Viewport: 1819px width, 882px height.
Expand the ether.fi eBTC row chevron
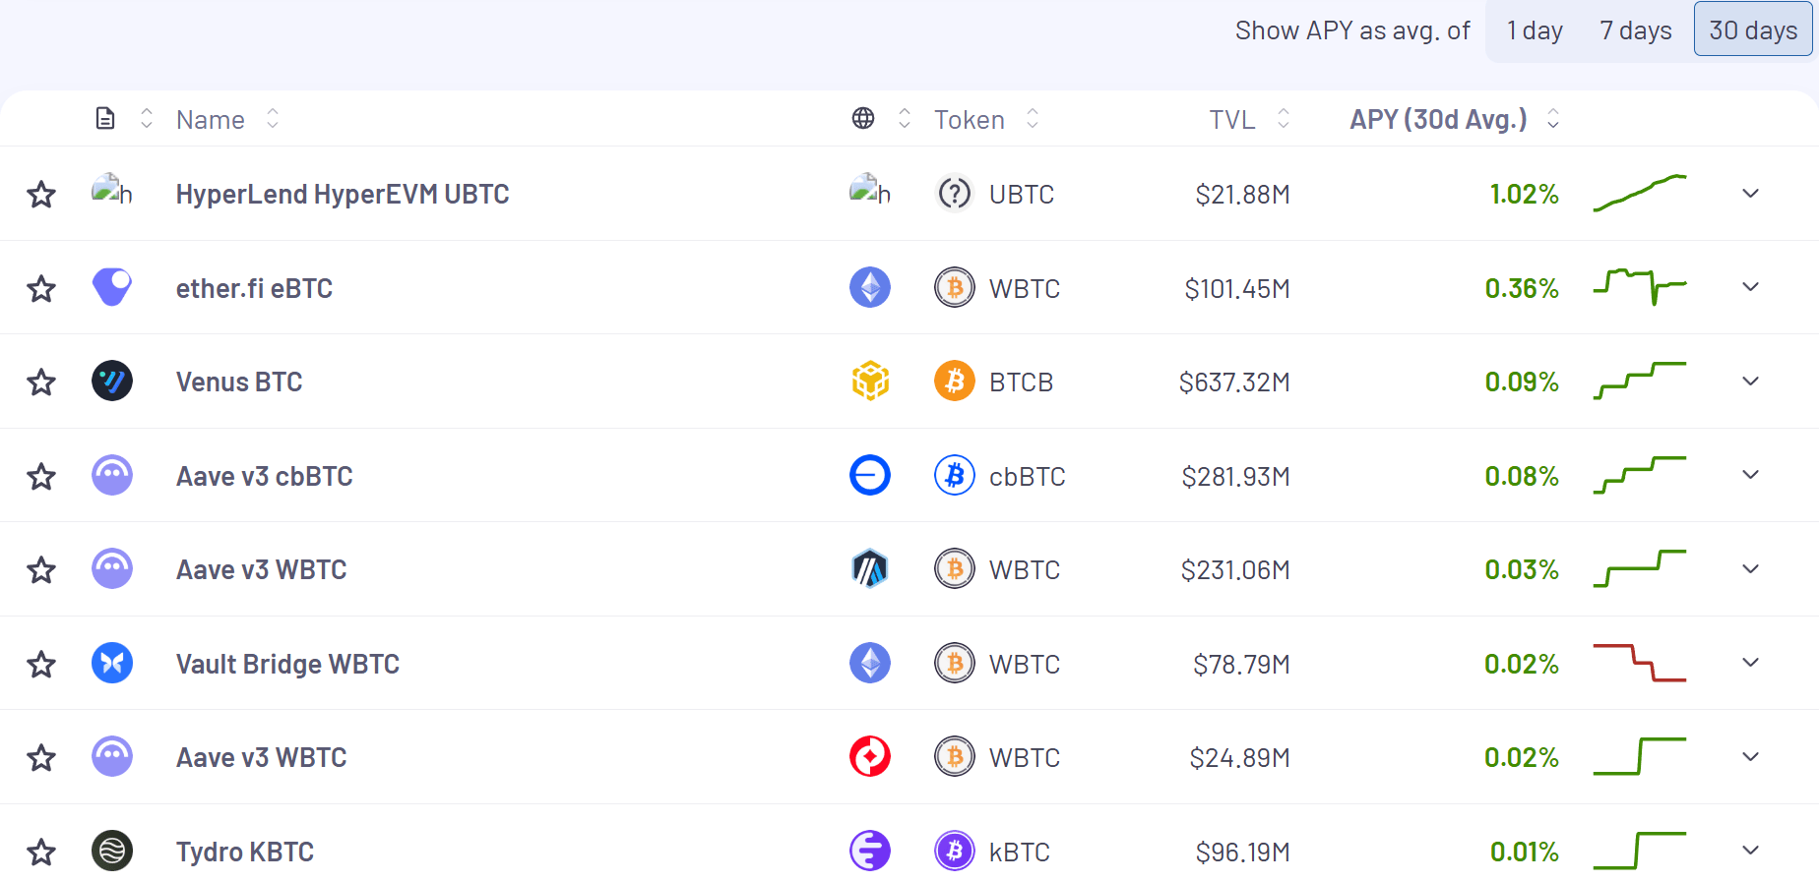pyautogui.click(x=1750, y=286)
